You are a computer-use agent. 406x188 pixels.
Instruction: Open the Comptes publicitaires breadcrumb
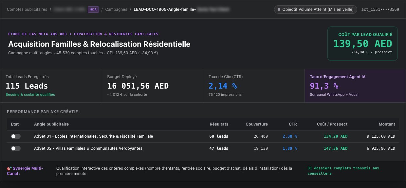tap(27, 9)
